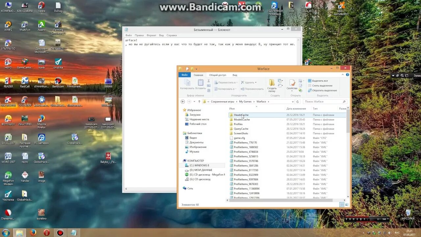Click Invert selection (Обратить выделение)
The image size is (421, 237).
click(x=322, y=90)
